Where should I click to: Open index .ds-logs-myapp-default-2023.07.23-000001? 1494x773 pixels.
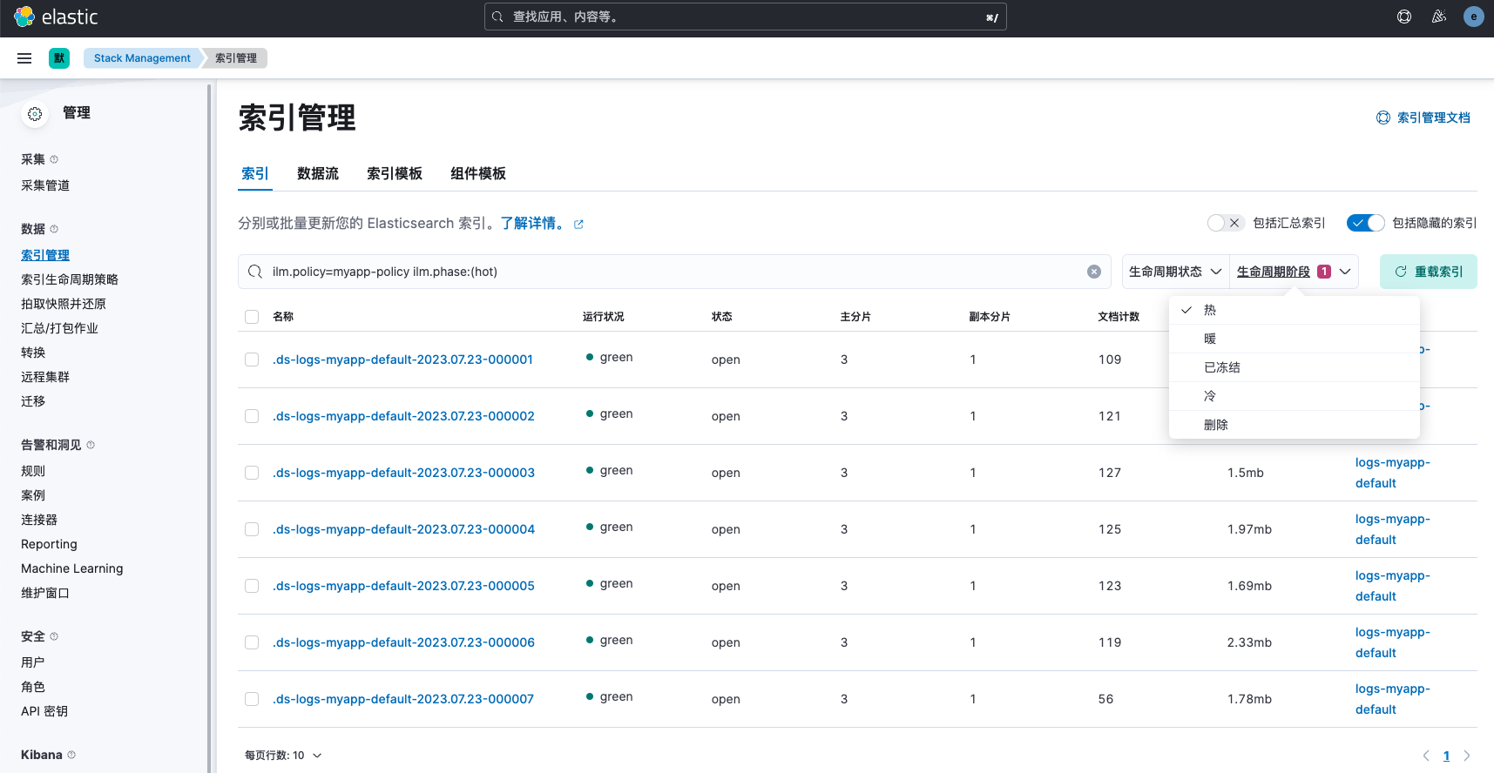coord(402,360)
